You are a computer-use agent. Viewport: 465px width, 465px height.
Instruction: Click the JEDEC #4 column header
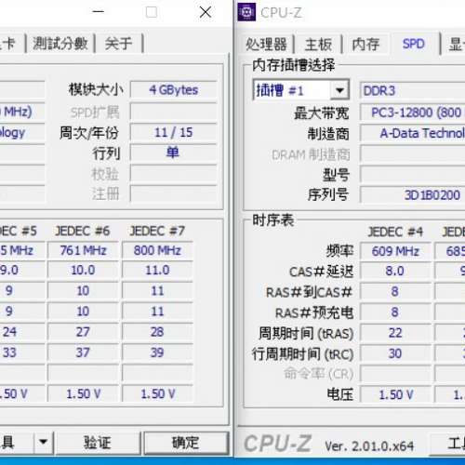point(395,232)
